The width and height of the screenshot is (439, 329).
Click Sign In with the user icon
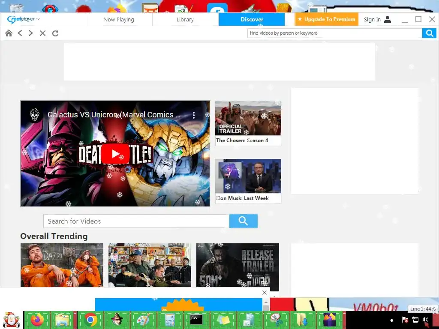(377, 19)
